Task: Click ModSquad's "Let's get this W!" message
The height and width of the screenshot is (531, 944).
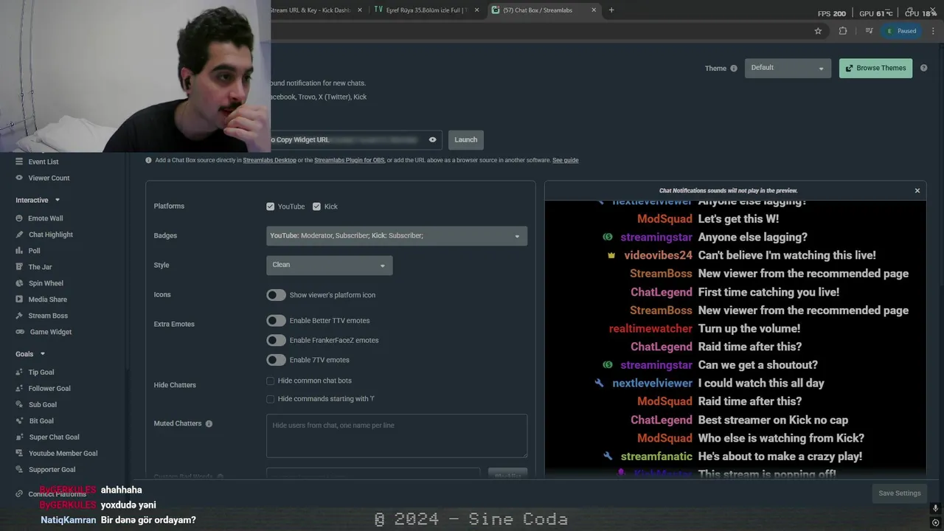Action: [738, 219]
